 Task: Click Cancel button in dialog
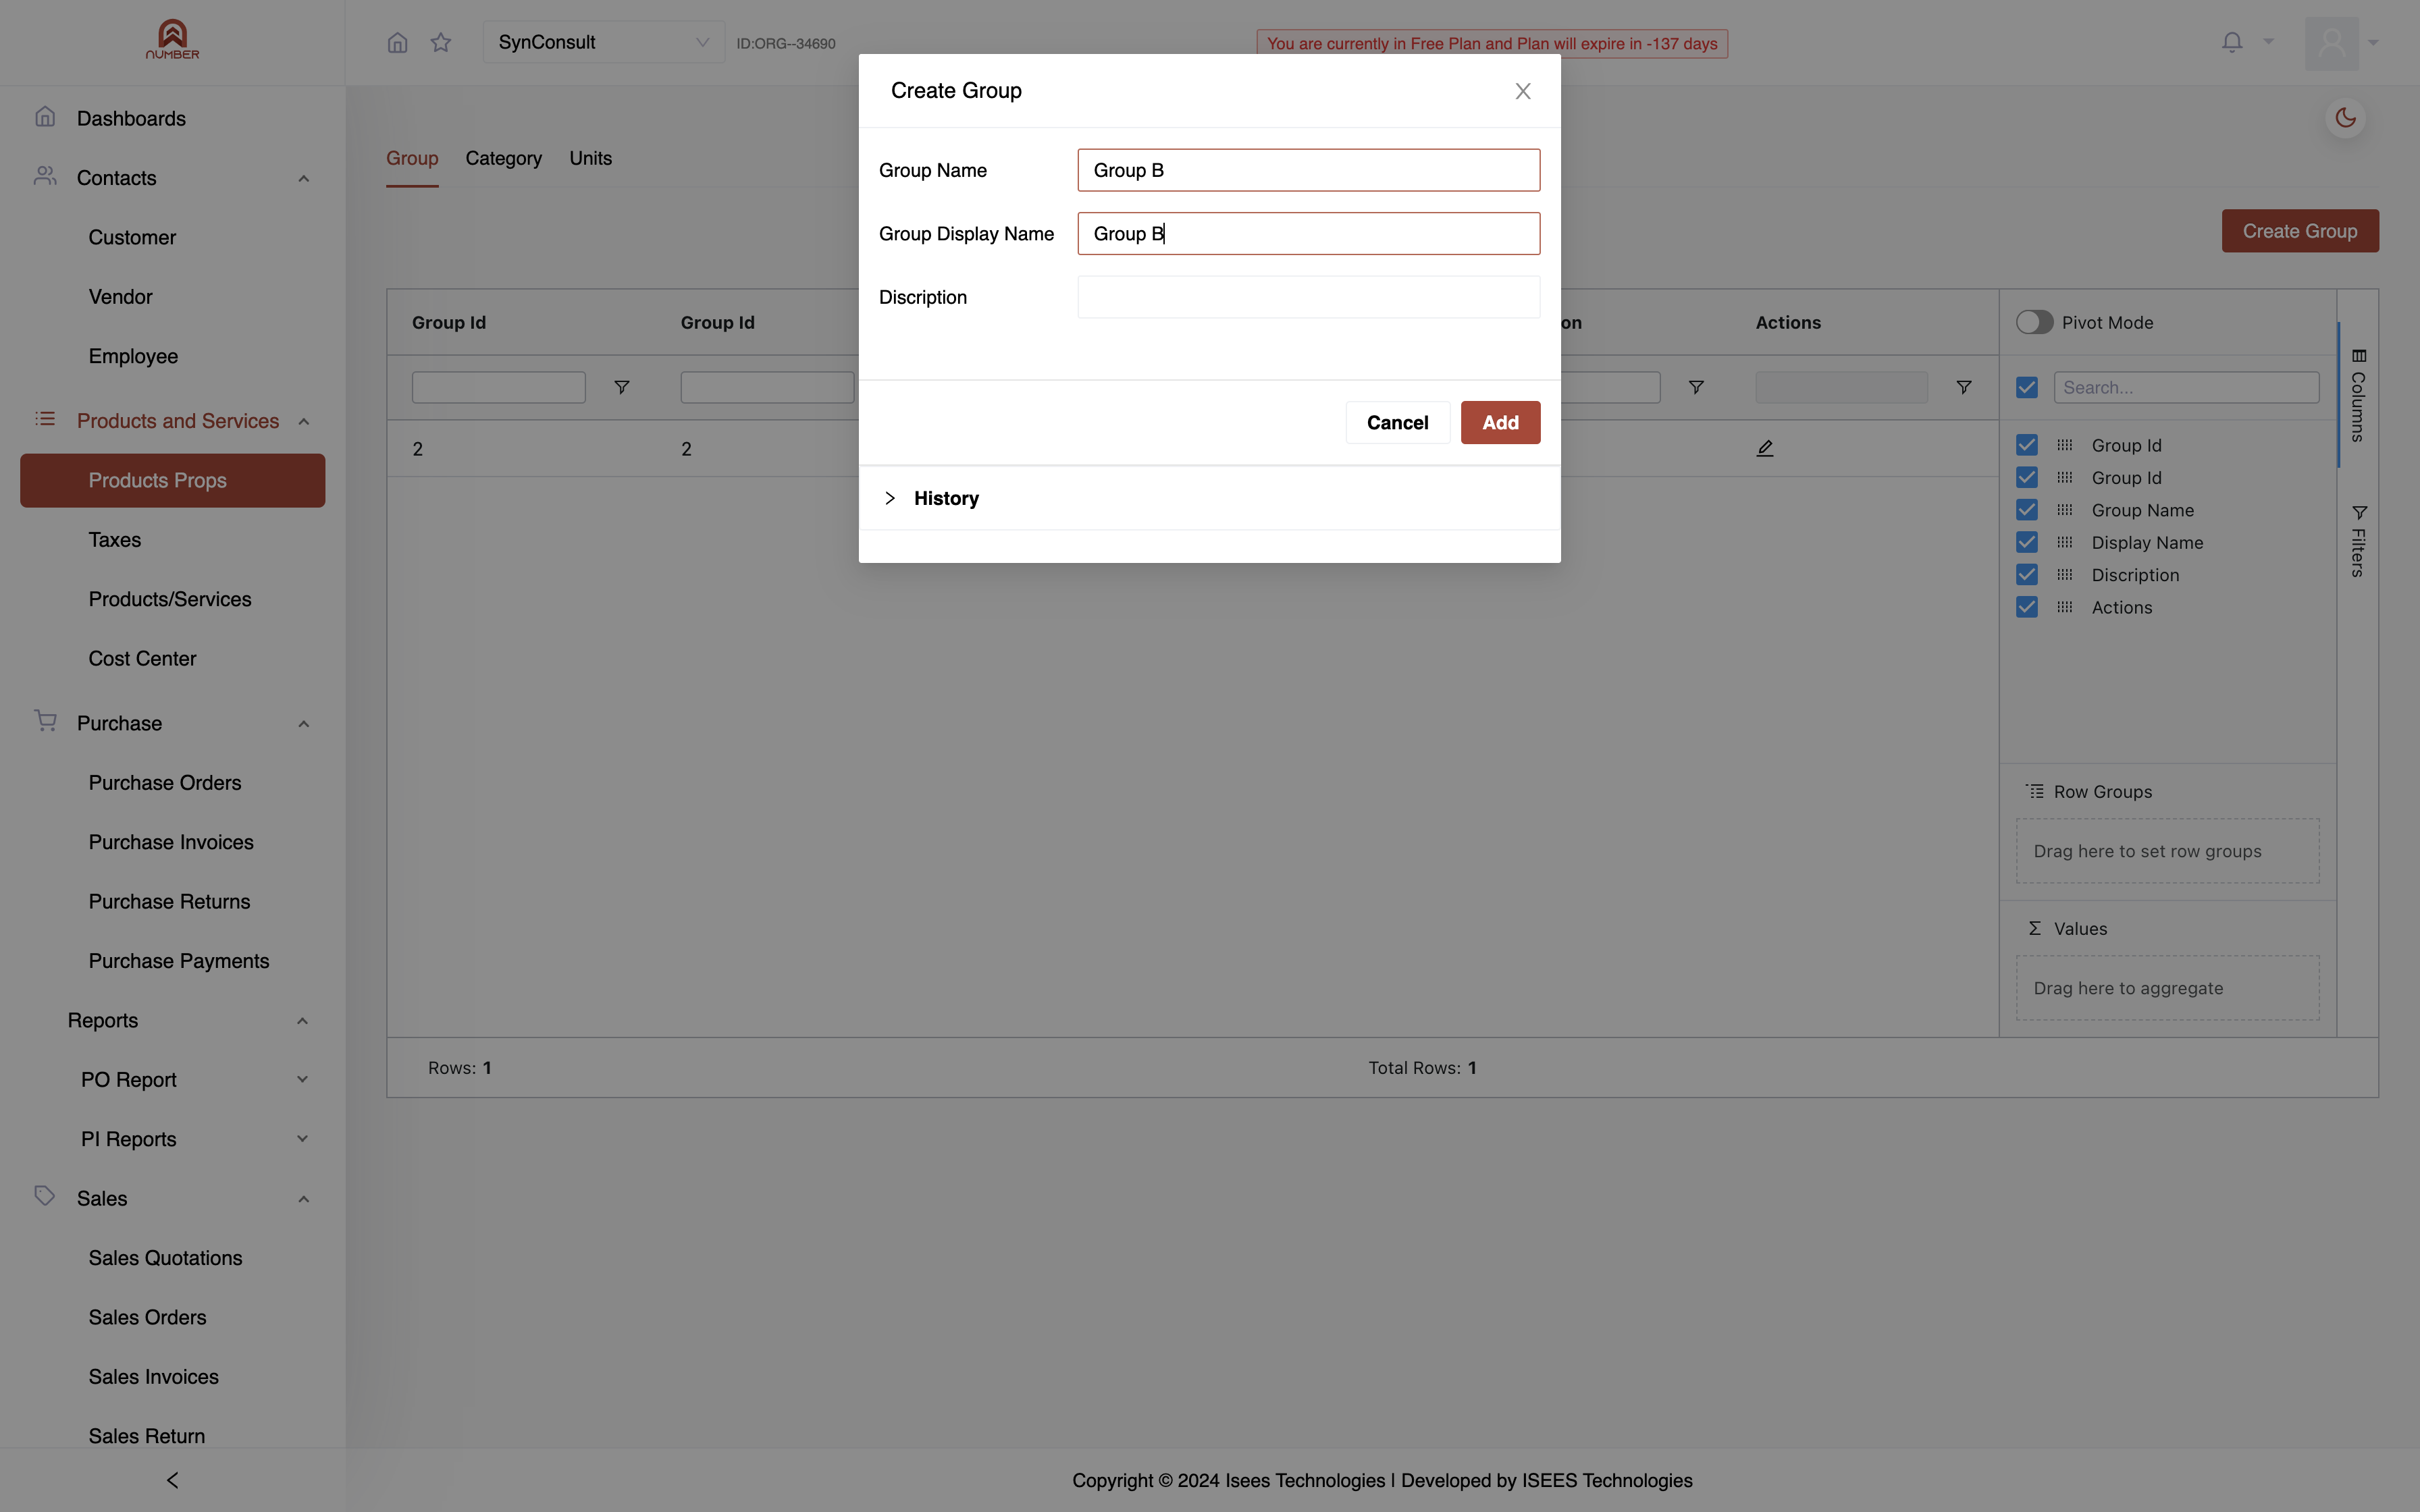coord(1397,422)
